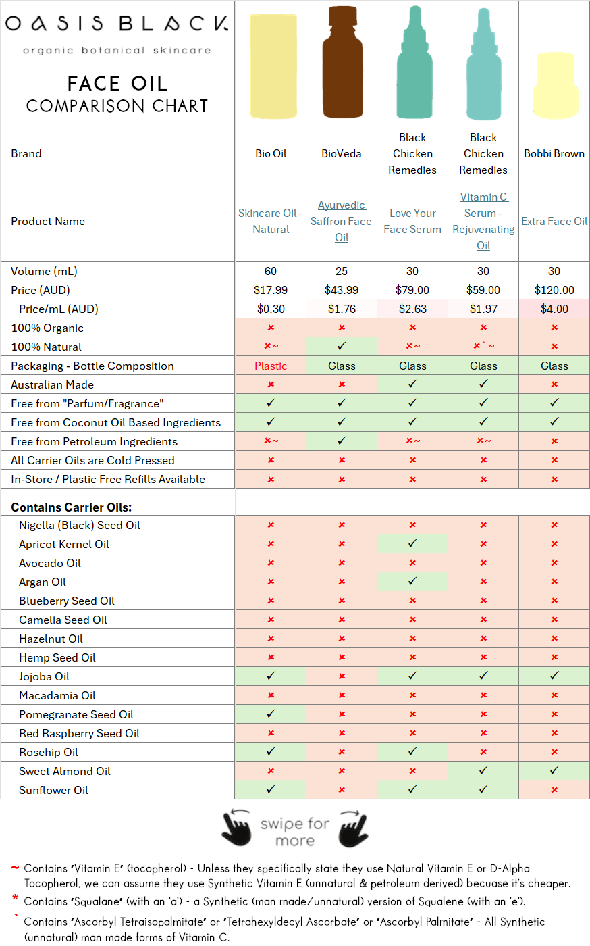The image size is (590, 946).
Task: Click Love Your Face Serum Argan Oil check
Action: 412,581
